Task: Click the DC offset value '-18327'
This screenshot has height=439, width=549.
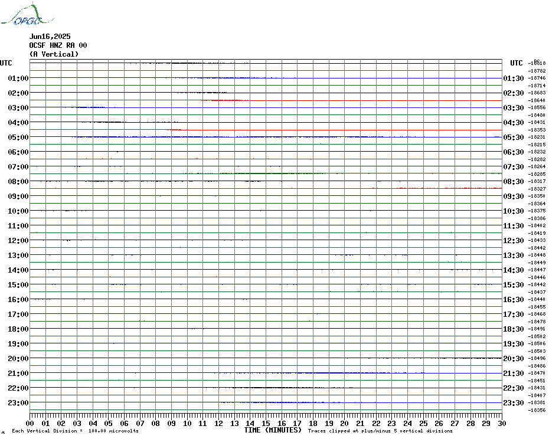Action: point(537,189)
